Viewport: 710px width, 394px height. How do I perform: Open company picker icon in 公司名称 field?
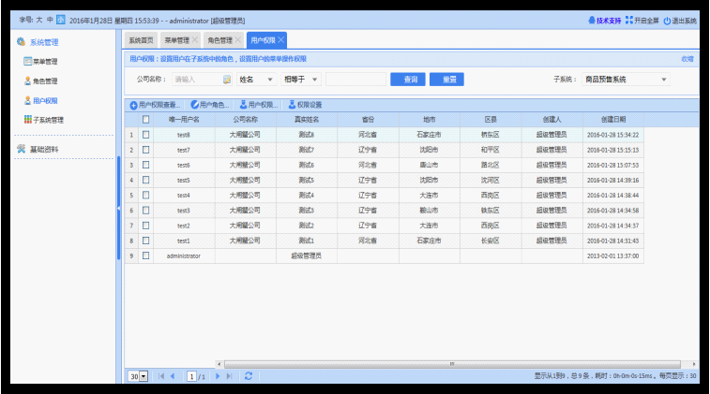click(227, 80)
